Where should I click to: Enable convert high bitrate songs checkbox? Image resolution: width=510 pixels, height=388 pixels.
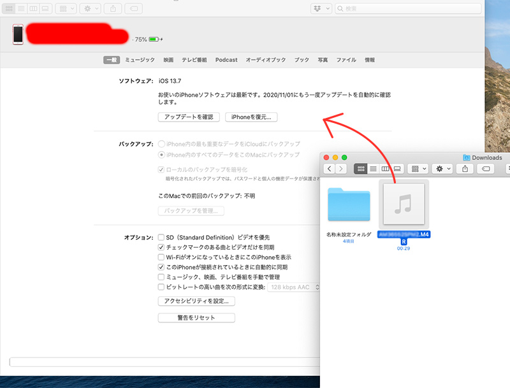coord(161,287)
